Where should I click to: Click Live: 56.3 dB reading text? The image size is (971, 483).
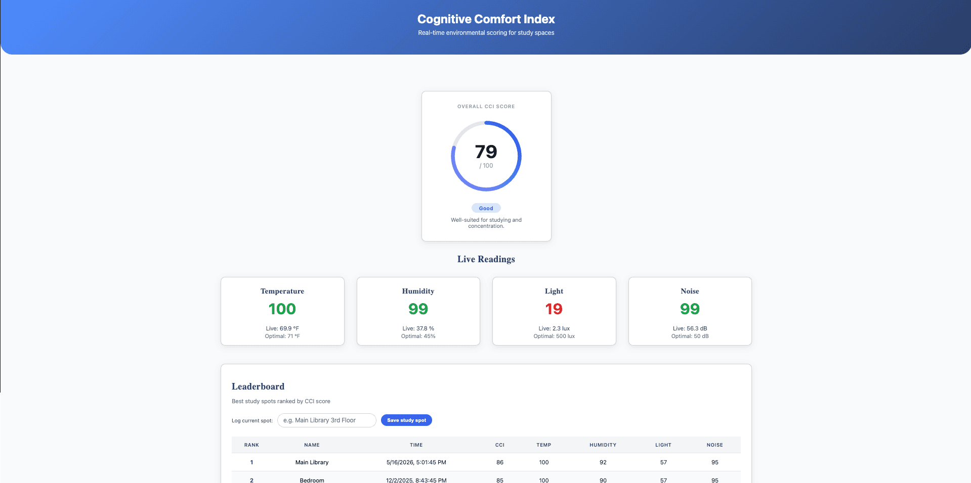[x=690, y=328]
